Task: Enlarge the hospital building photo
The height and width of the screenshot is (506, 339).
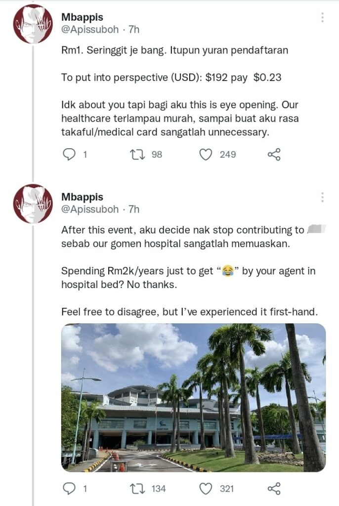Action: 193,397
